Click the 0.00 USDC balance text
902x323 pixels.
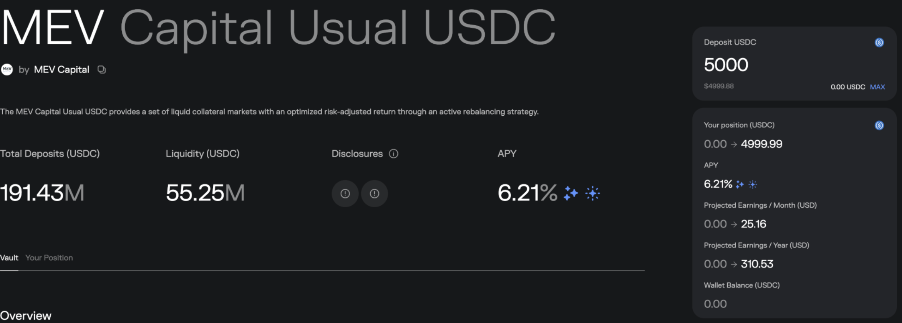(x=848, y=87)
